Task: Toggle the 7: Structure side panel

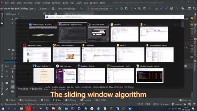Action: (x=2, y=88)
